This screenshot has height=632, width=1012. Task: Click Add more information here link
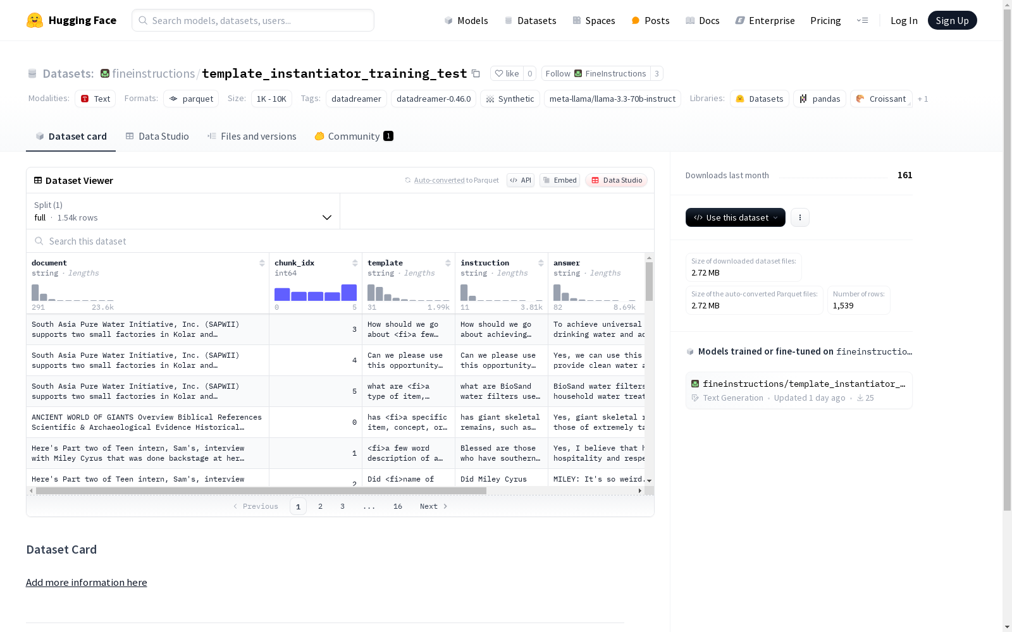pos(87,582)
